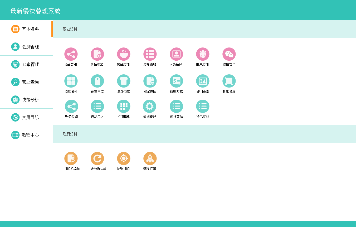Navigate to 实用导航 in the sidebar
Image resolution: width=356 pixels, height=227 pixels.
tap(26, 117)
